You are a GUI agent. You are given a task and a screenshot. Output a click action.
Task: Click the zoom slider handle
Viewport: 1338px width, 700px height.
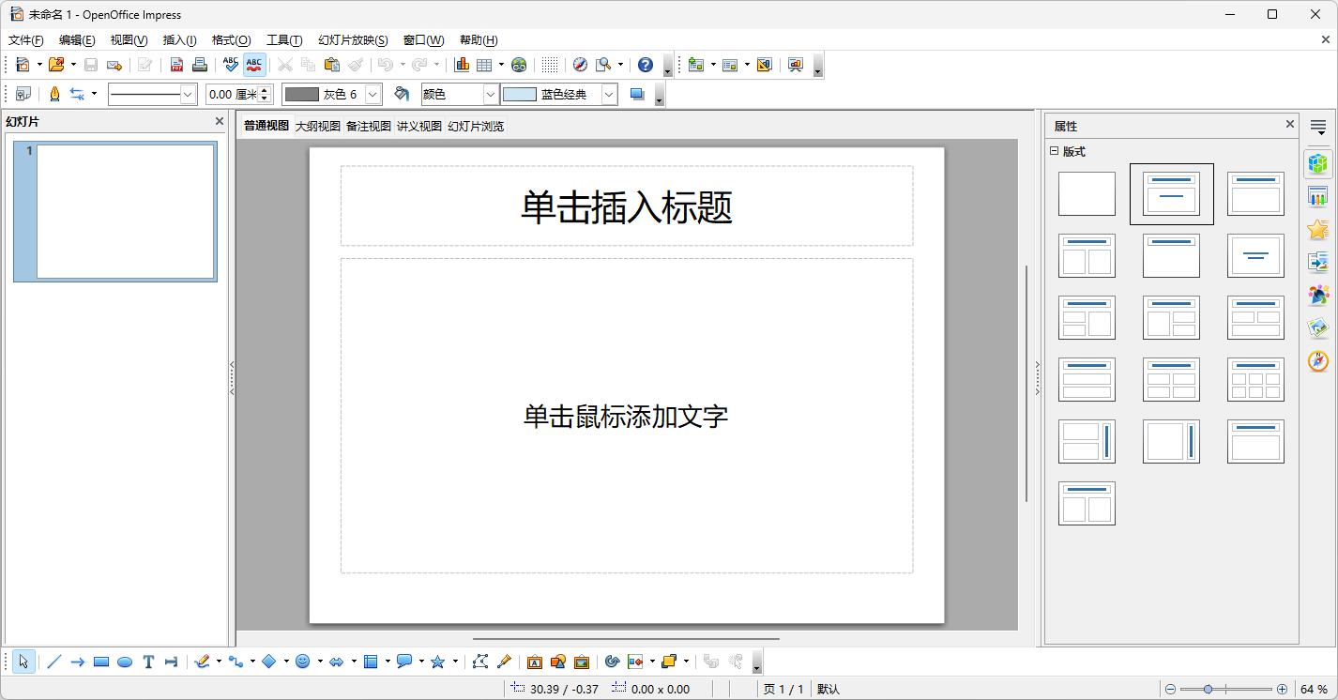tap(1209, 689)
